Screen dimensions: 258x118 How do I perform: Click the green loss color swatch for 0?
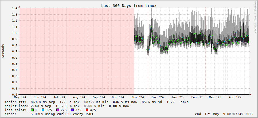click(x=32, y=110)
